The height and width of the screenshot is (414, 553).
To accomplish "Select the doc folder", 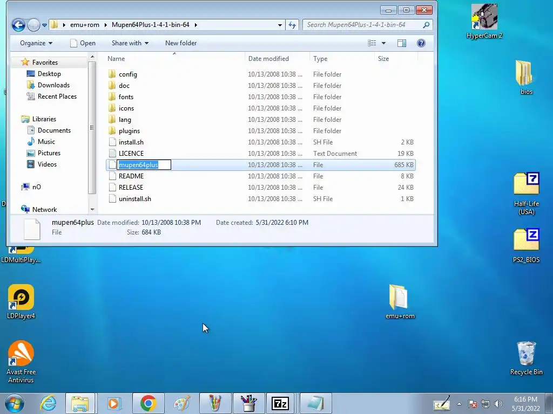I will [x=124, y=86].
